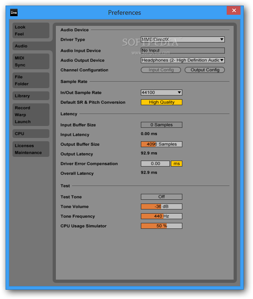Open the Audio Output Device dropdown
253x299 pixels.
(x=183, y=60)
